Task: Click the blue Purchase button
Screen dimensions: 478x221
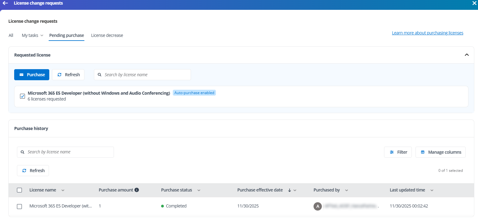Action: tap(32, 75)
